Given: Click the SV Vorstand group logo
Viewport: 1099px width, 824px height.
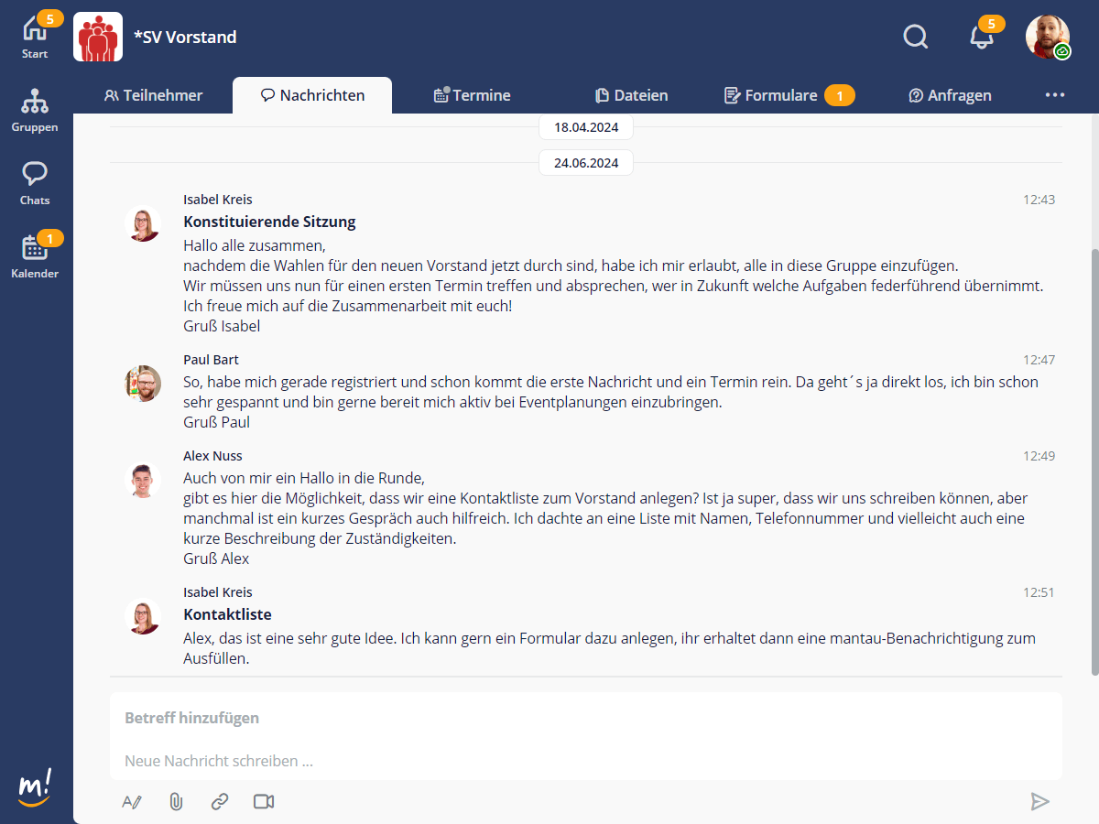Looking at the screenshot, I should coord(98,37).
